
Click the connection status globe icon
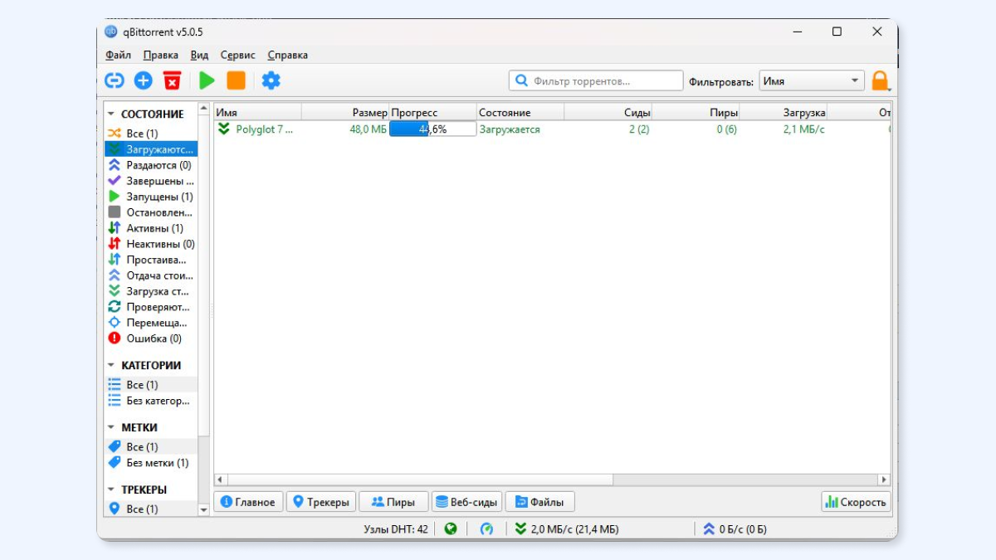450,528
